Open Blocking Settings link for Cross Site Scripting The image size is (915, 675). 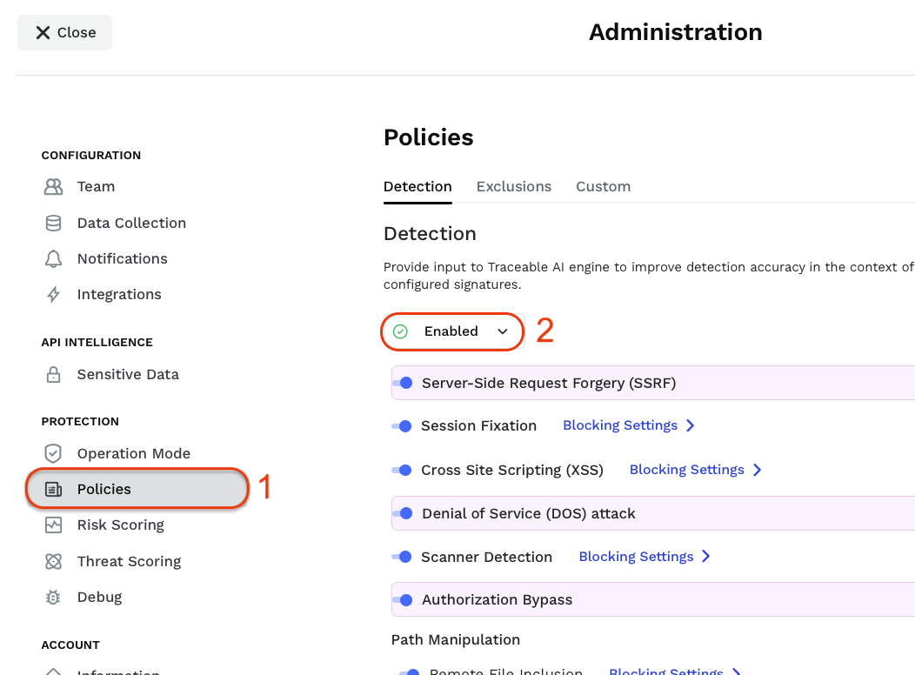(686, 470)
